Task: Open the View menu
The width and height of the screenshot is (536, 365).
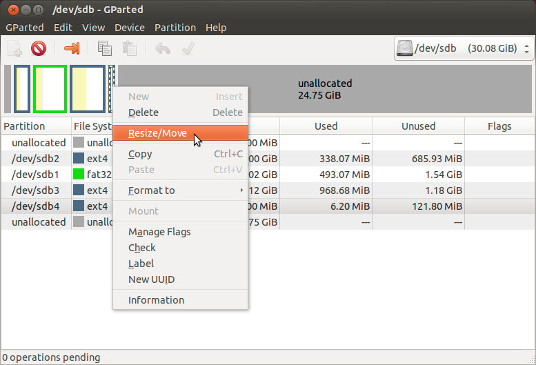Action: click(x=93, y=28)
